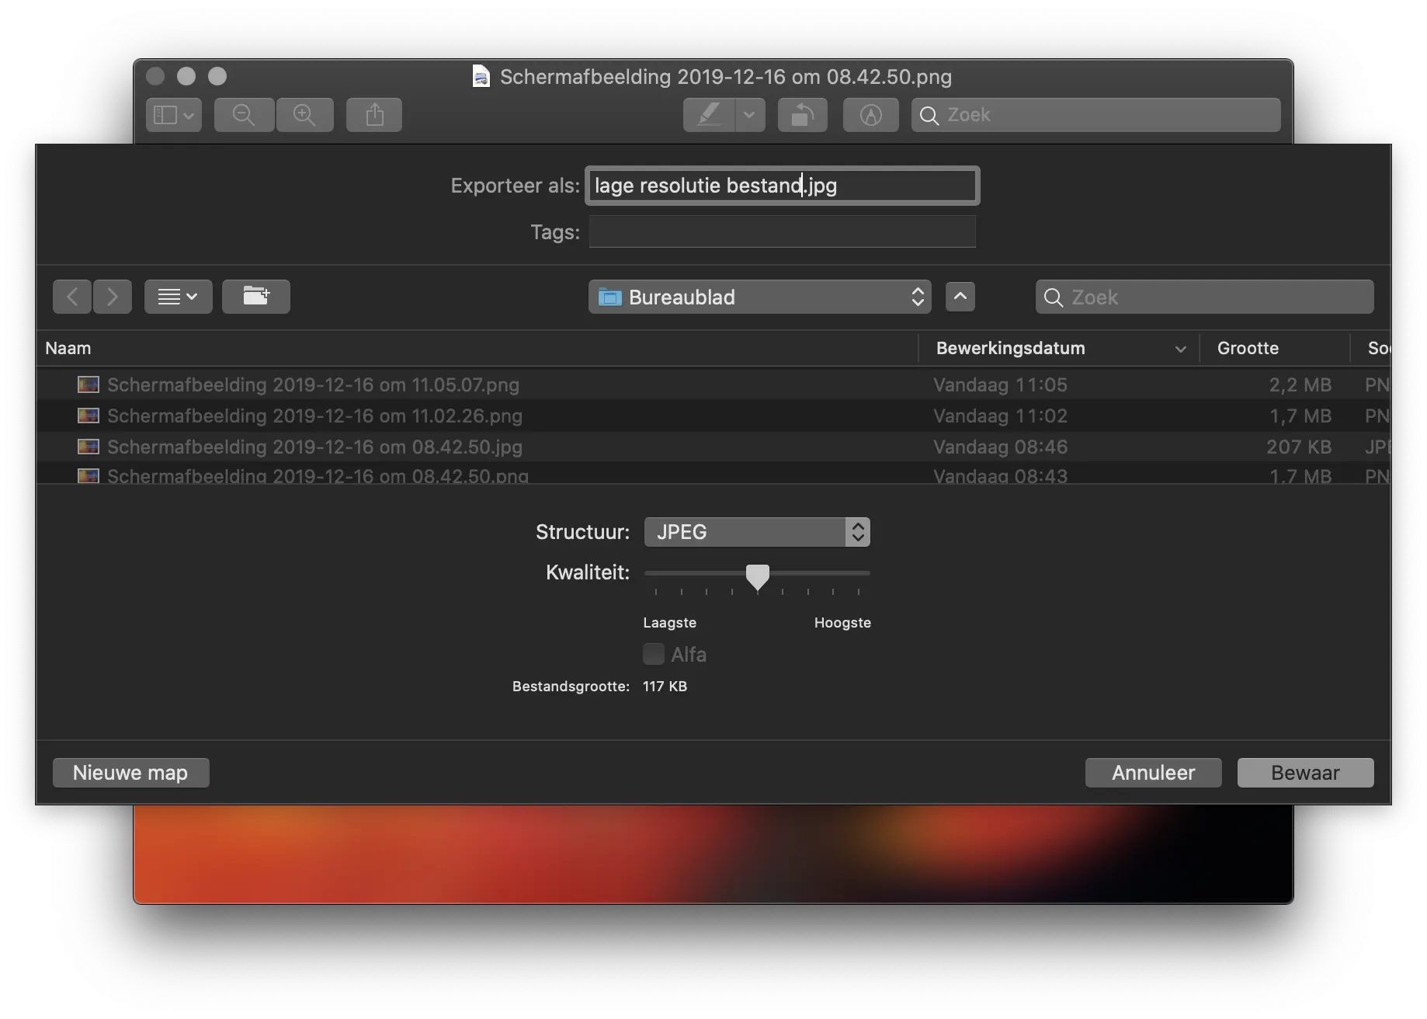This screenshot has width=1427, height=1019.
Task: Open the Bureaublad location dropdown
Action: (759, 297)
